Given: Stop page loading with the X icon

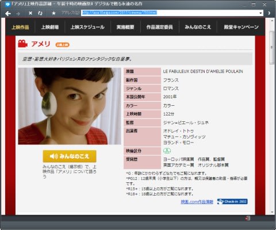Looking at the screenshot, I should 30,13.
